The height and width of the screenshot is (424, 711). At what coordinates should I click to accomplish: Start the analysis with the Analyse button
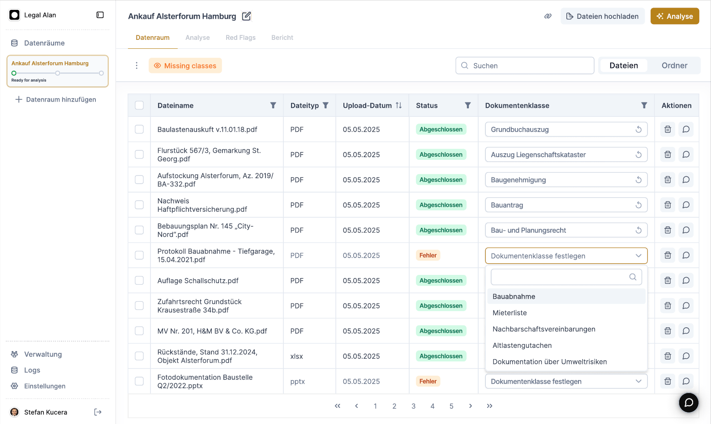tap(674, 16)
